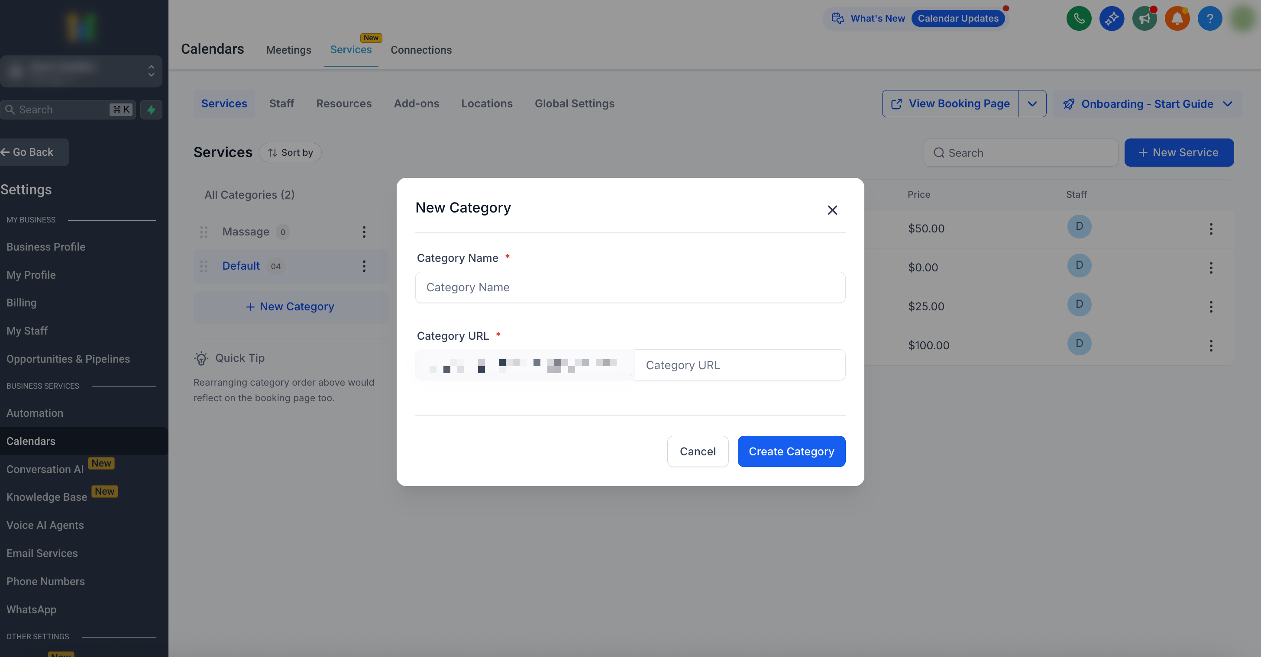Open the orange notifications bell
The height and width of the screenshot is (657, 1261).
1177,19
